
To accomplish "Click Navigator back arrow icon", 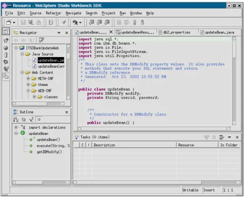I will [x=16, y=40].
